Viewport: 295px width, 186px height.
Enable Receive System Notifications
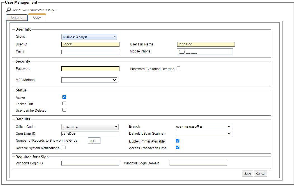[64, 147]
